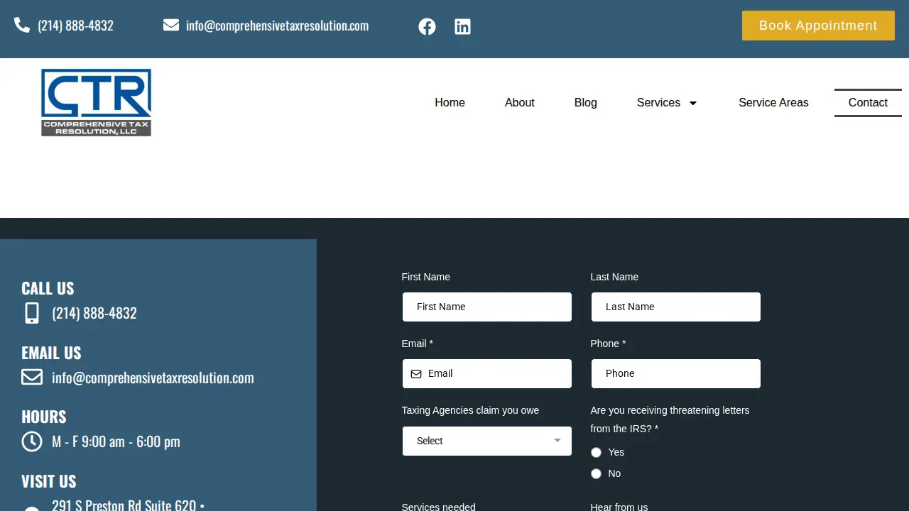Click the 'Taxing Agencies claim you owe' label
The height and width of the screenshot is (511, 909).
pyautogui.click(x=470, y=410)
